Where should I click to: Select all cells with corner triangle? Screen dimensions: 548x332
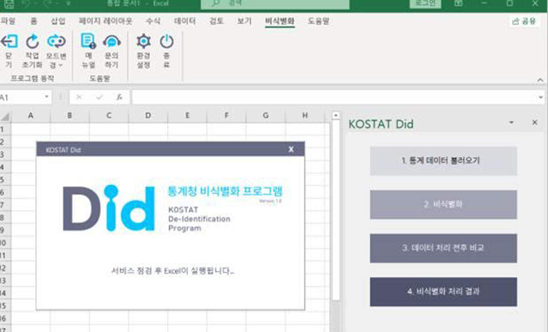(5, 116)
